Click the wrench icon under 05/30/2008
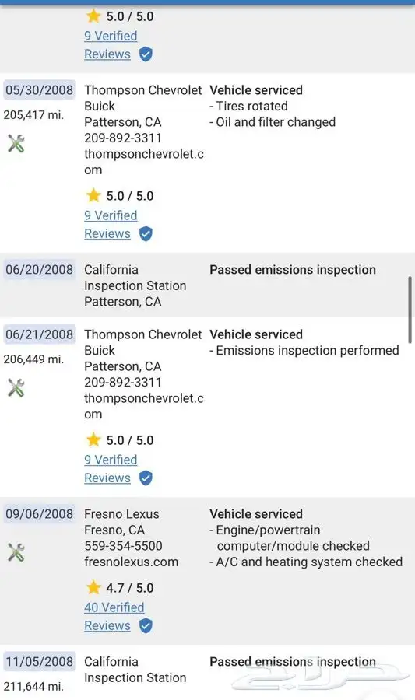The image size is (415, 700). point(16,143)
